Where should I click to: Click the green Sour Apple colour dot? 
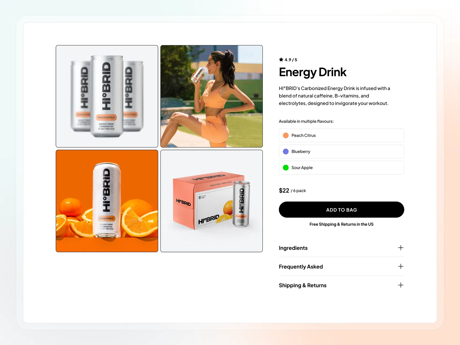tap(286, 168)
